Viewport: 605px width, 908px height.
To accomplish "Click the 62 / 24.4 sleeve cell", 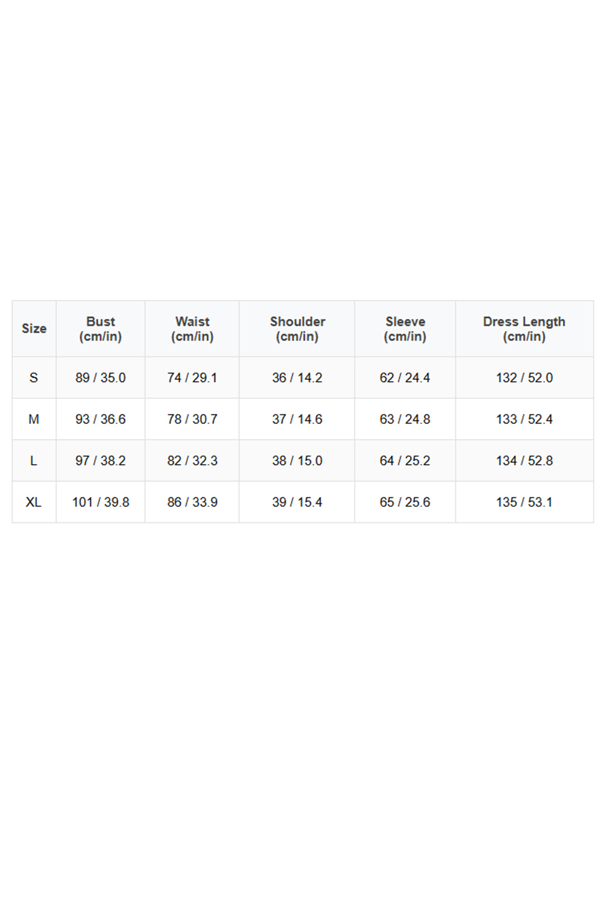I will point(405,378).
